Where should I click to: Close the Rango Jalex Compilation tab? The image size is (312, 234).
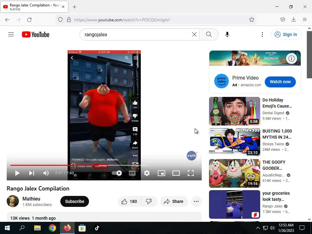coord(63,7)
